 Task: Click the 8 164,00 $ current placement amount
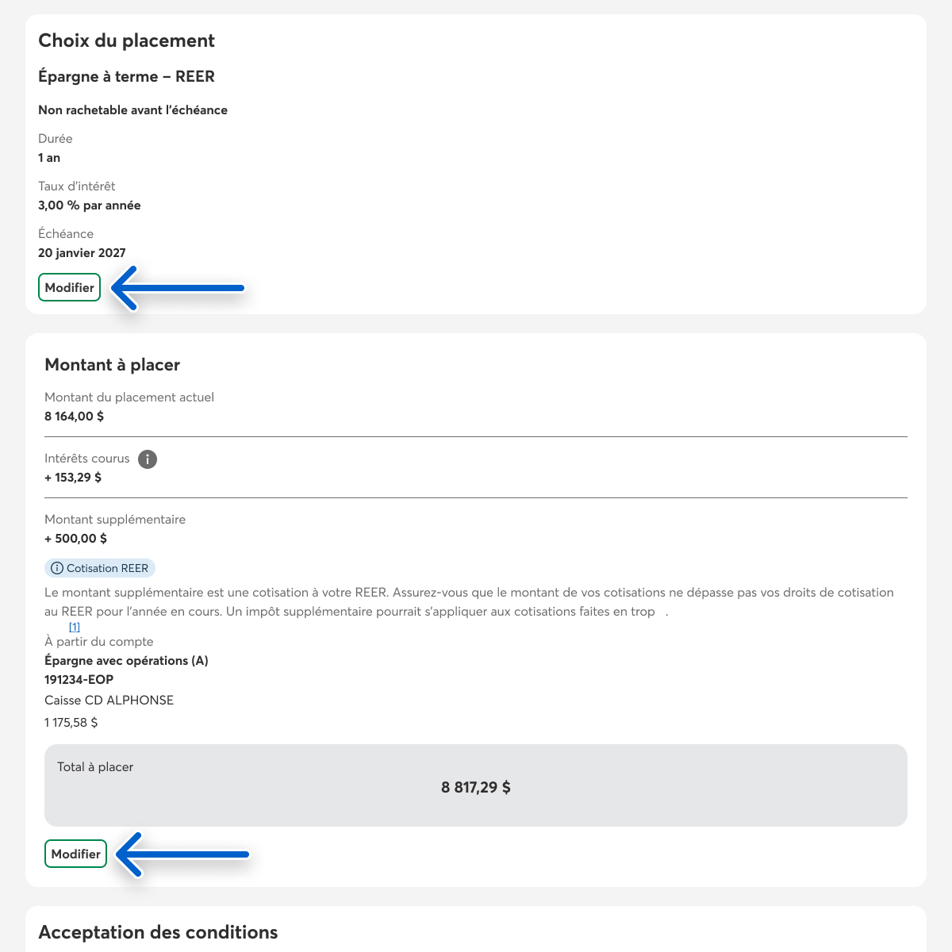74,416
